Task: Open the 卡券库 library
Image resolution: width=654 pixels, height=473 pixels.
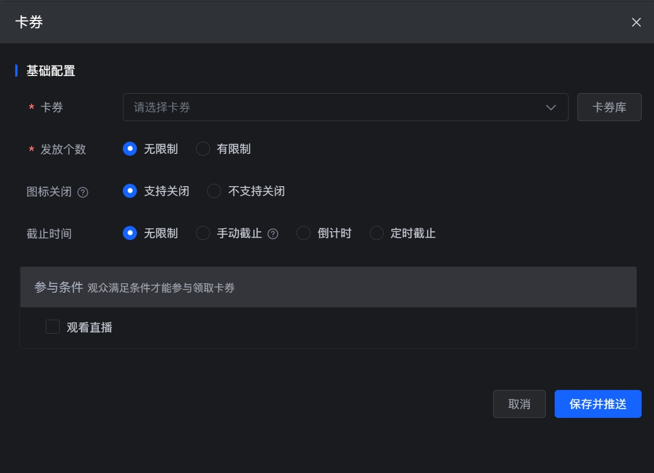Action: coord(609,108)
